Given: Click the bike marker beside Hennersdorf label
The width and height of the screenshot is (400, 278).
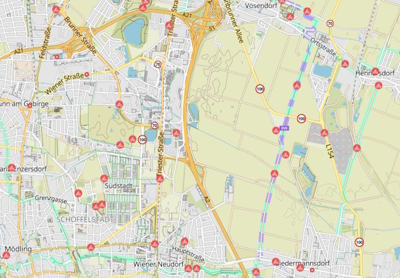Looking at the screenshot, I should click(375, 72).
